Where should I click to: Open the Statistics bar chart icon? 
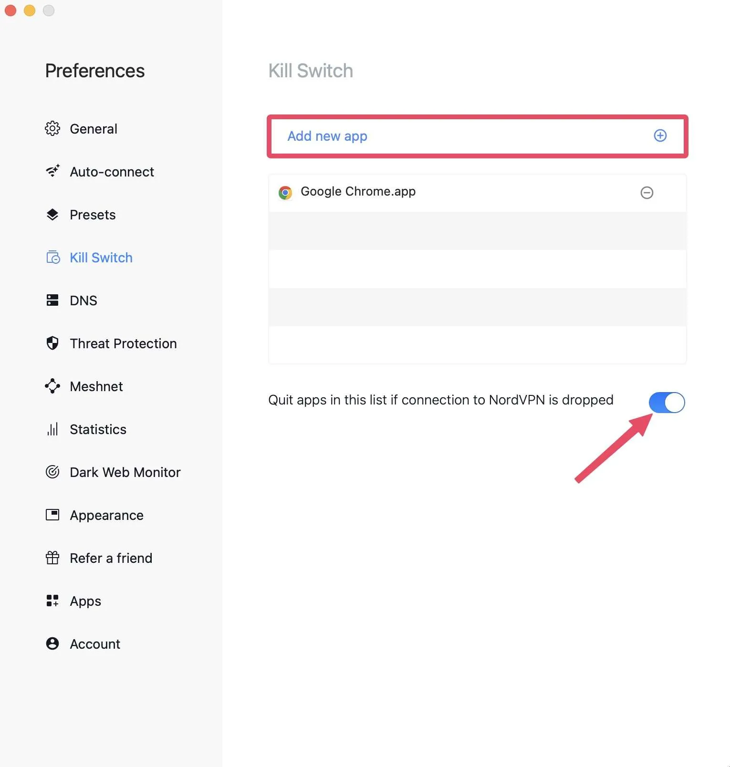coord(52,429)
